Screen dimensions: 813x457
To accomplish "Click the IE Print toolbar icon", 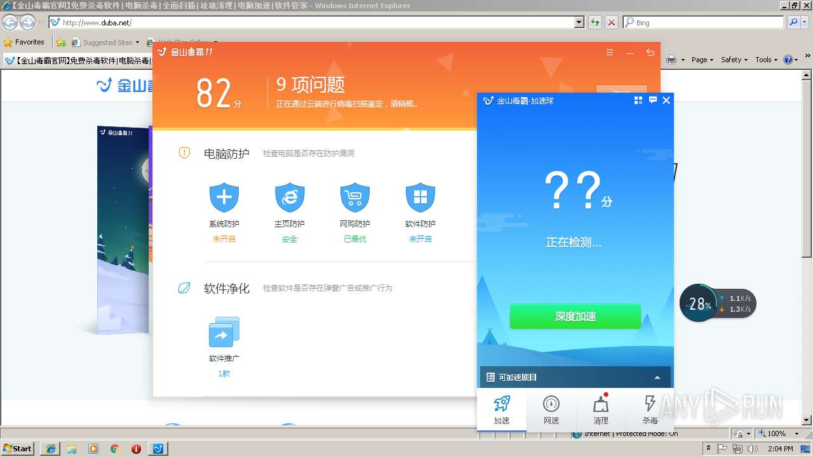I will pos(671,60).
